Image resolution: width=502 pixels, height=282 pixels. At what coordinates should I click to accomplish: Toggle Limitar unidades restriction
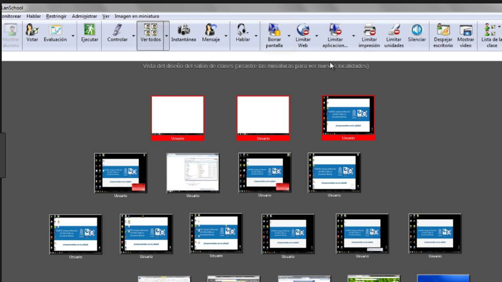[x=394, y=35]
